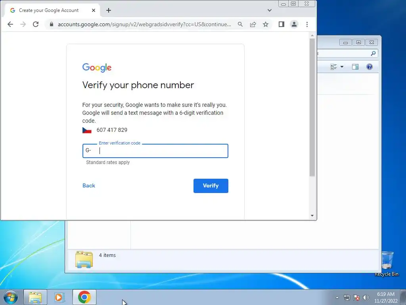Click the phone number 607 417 829

click(x=112, y=130)
